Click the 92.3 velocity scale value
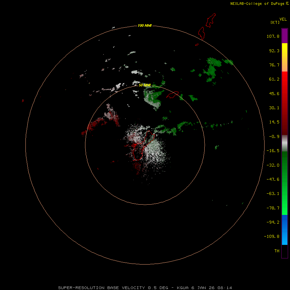 (x=274, y=51)
